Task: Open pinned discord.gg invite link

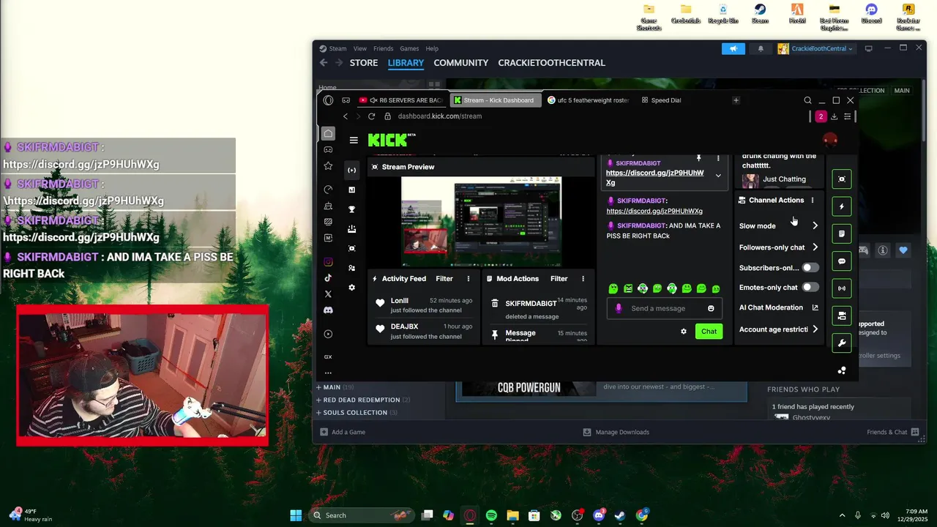Action: (654, 178)
